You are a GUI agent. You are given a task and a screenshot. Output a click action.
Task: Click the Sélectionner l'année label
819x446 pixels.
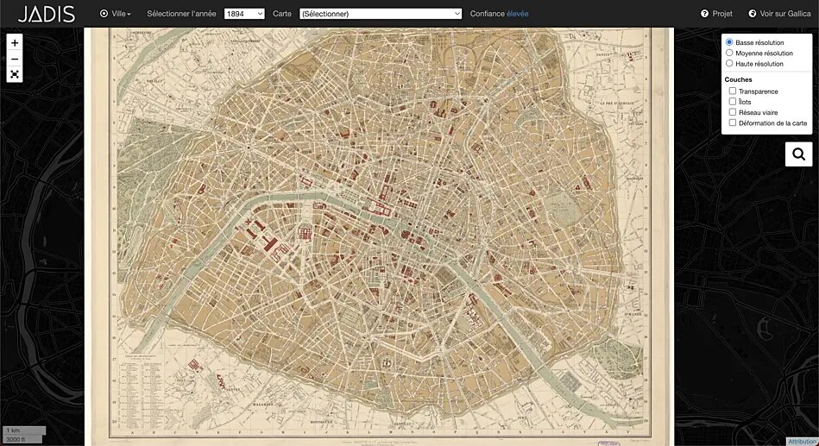[181, 14]
